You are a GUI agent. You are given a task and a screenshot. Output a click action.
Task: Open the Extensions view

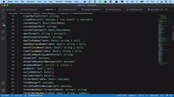click(3, 39)
